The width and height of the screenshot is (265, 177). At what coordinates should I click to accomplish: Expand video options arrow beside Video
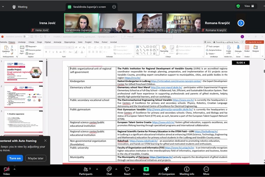pyautogui.click(x=14, y=169)
